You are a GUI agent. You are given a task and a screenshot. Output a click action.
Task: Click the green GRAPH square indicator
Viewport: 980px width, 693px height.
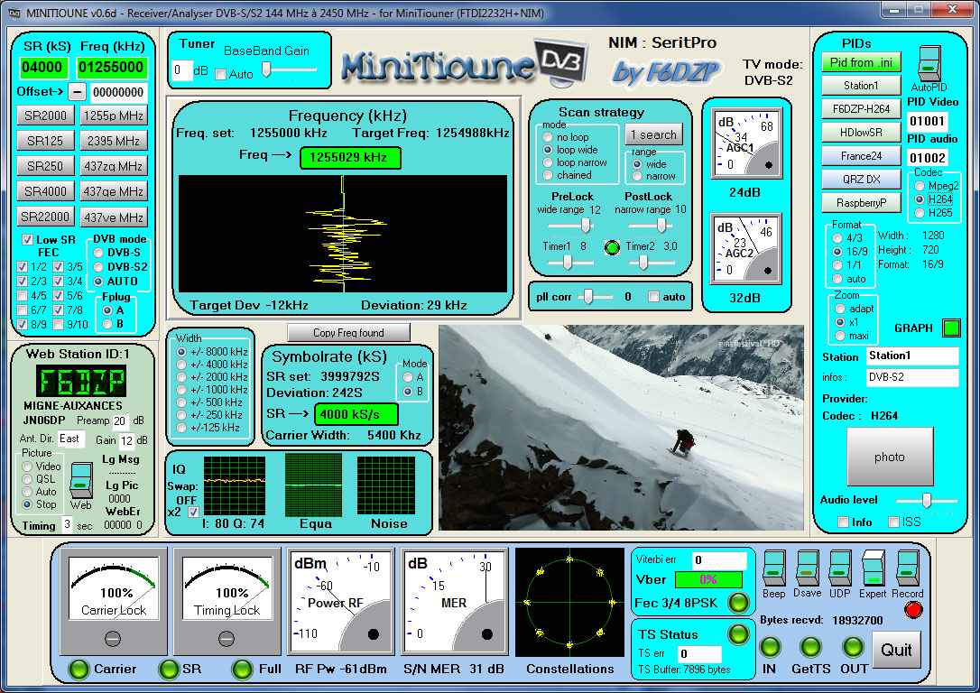tap(951, 328)
